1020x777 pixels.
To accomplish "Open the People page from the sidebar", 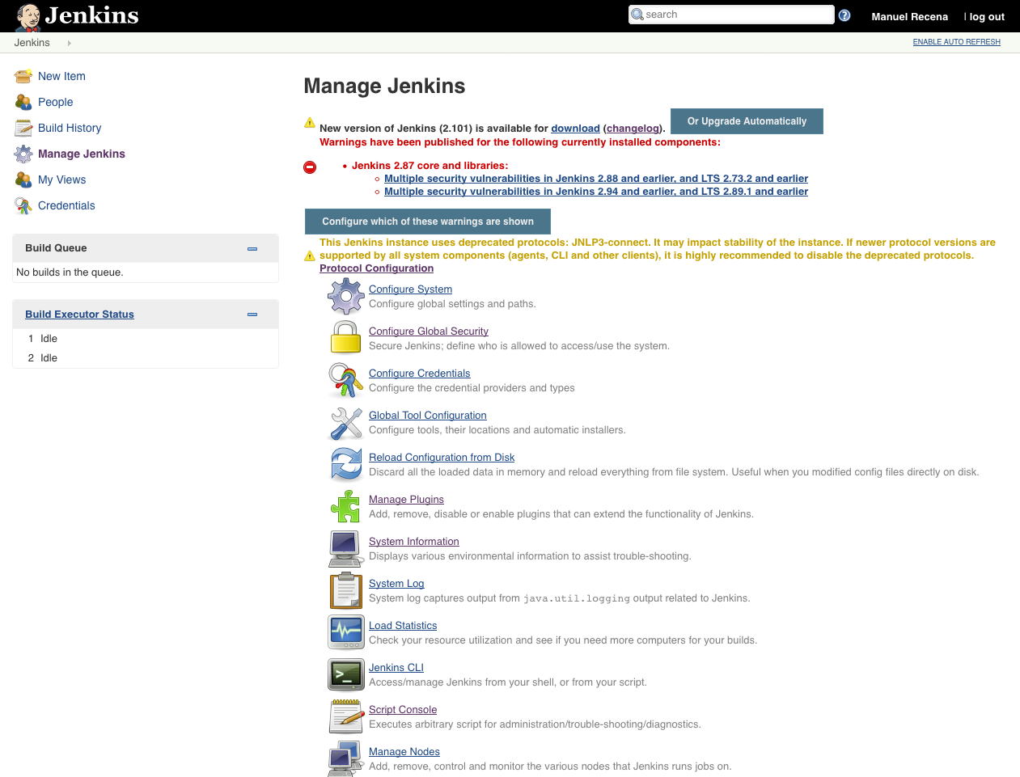I will [55, 102].
